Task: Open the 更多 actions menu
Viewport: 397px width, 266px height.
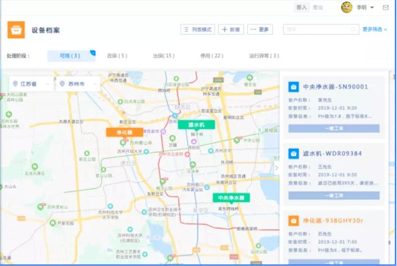Action: tap(260, 30)
